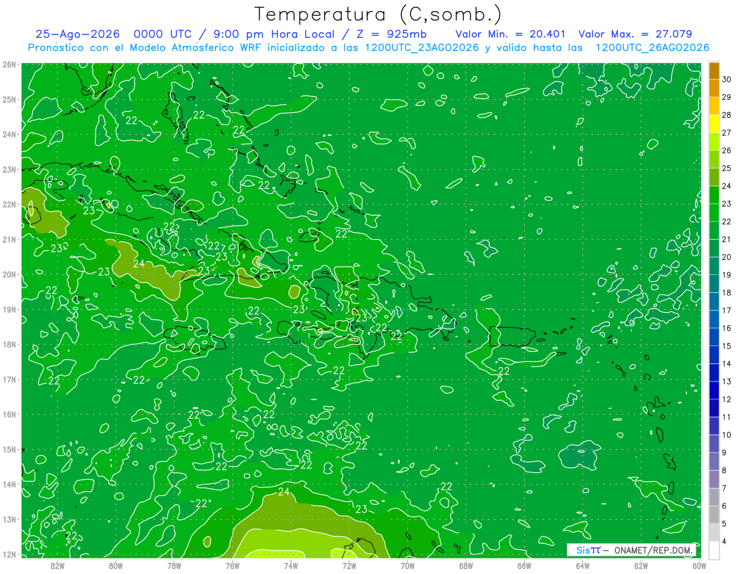Click the "21" color scale label
The image size is (743, 574).
click(x=726, y=239)
